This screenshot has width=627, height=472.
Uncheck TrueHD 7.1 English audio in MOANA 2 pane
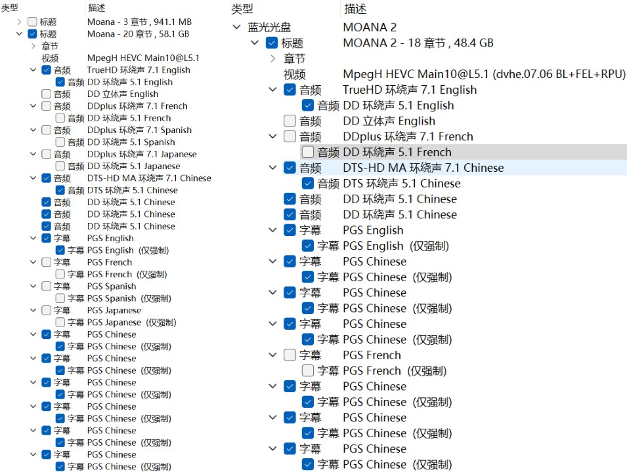[290, 90]
